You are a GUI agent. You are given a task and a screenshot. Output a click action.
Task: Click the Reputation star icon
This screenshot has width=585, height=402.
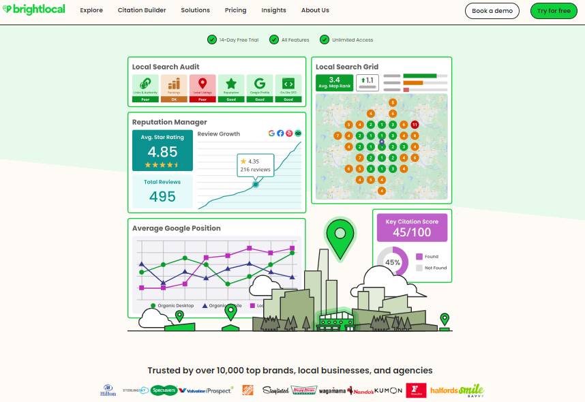pyautogui.click(x=231, y=83)
